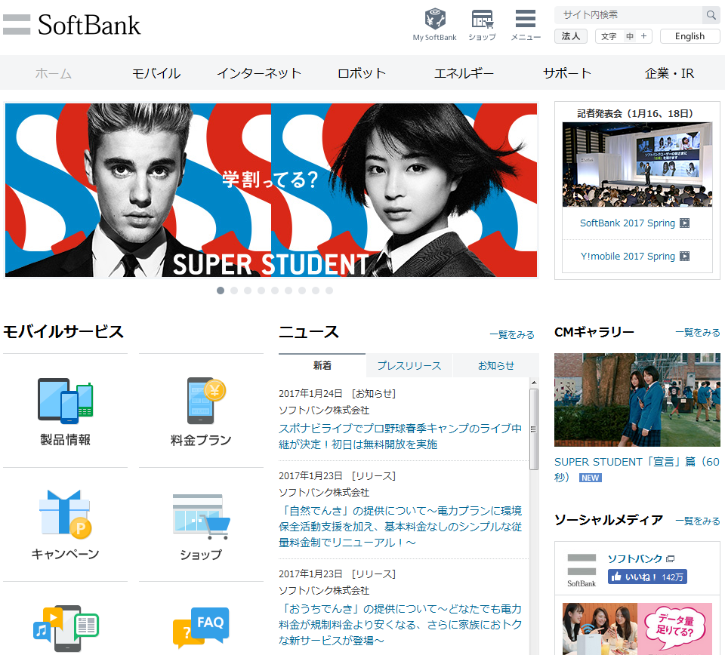Screen dimensions: 725x655
Task: Click the external link icon beside ソフトバンク
Action: pyautogui.click(x=670, y=559)
